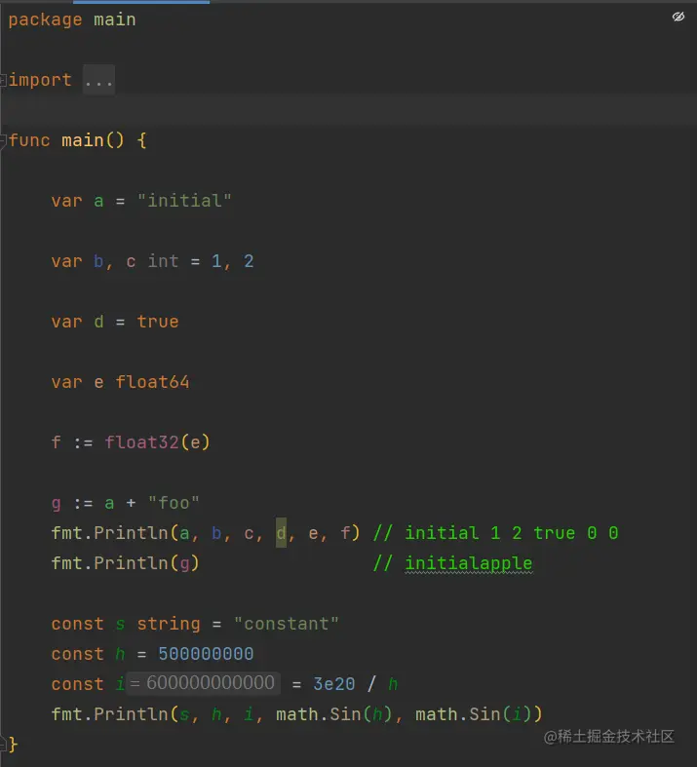Click the "foo" string literal
697x767 pixels.
174,503
